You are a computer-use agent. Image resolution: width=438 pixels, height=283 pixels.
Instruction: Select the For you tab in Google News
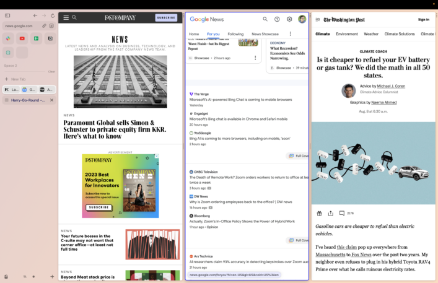pyautogui.click(x=213, y=34)
